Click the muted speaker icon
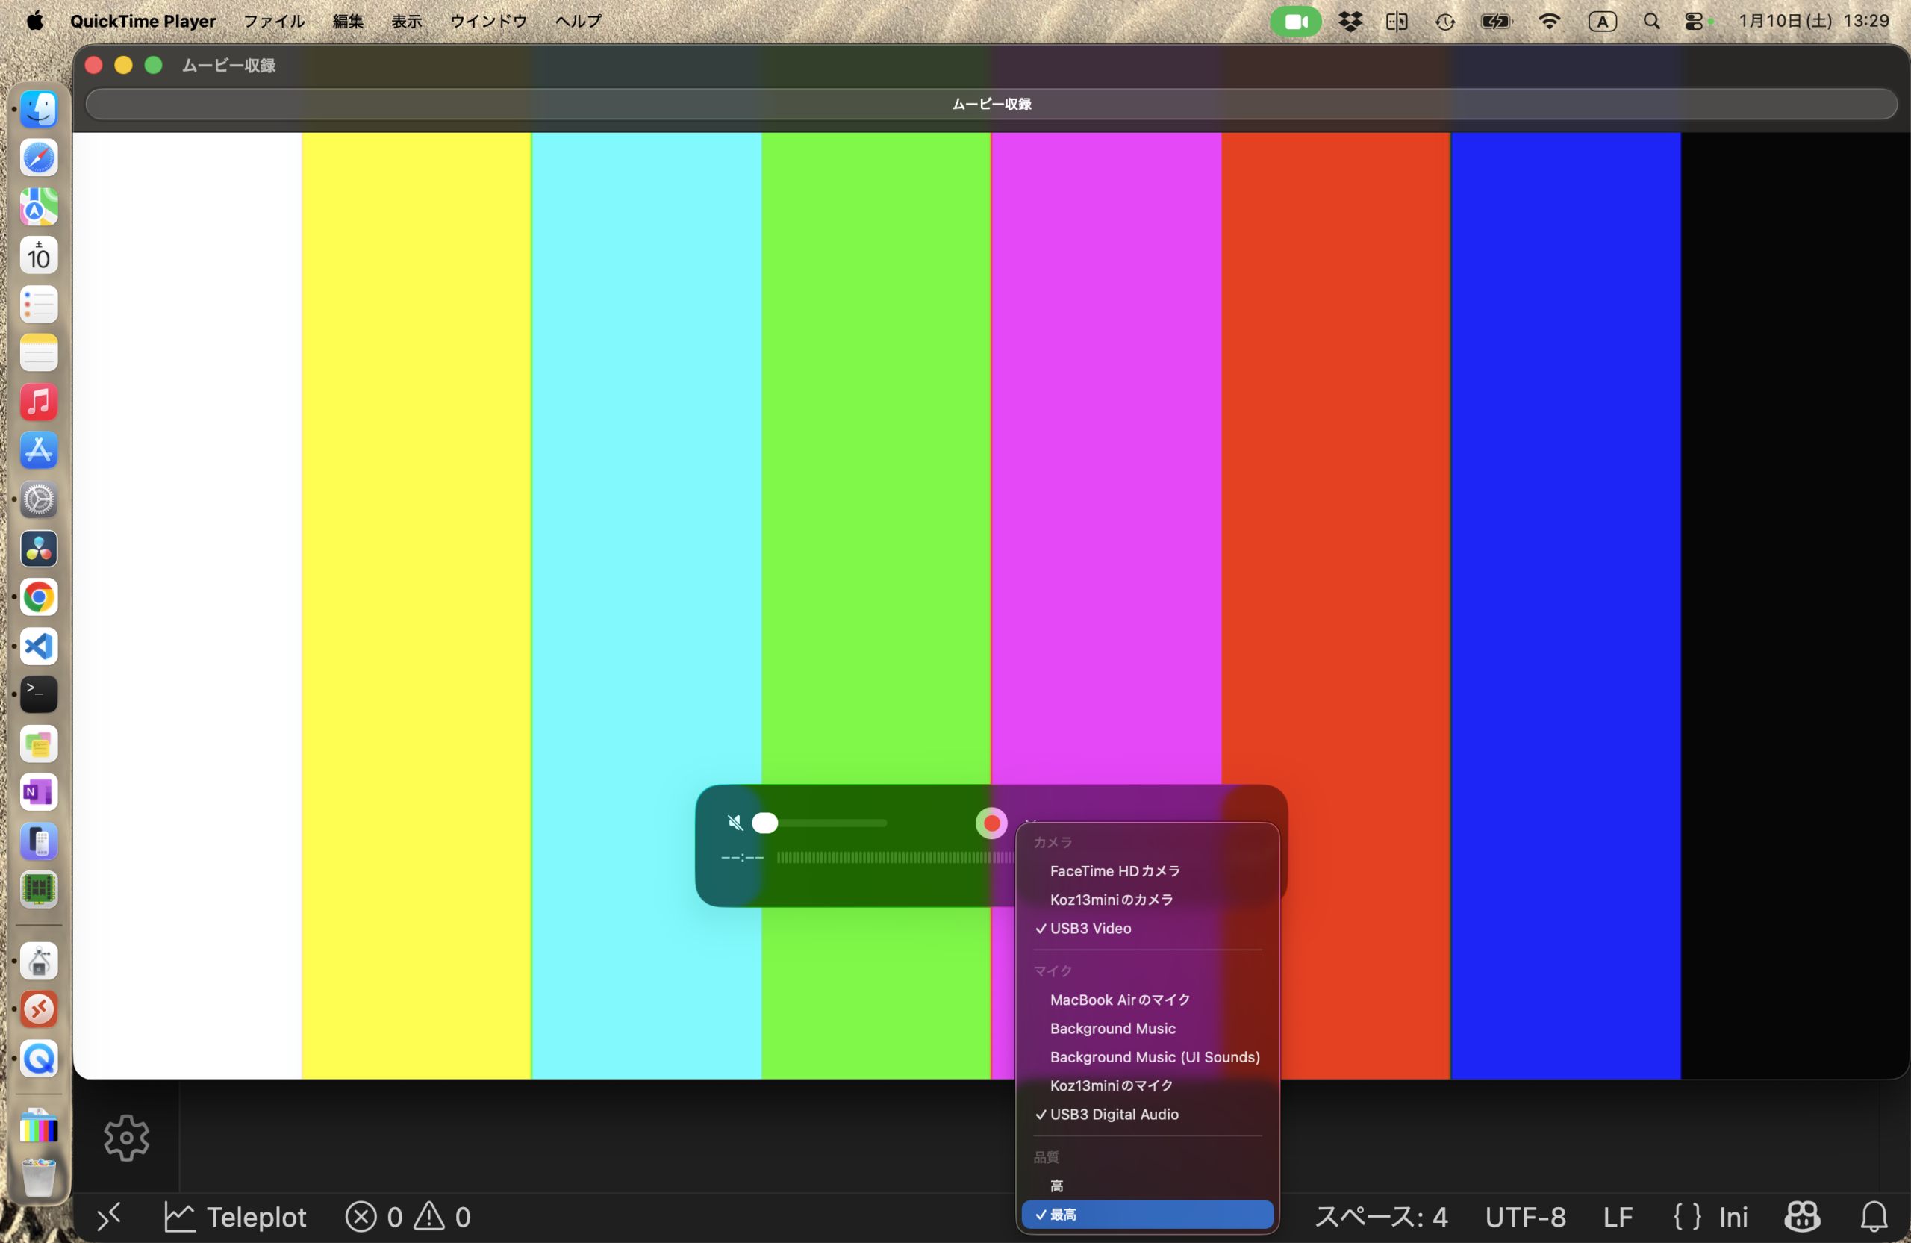The image size is (1911, 1243). [734, 823]
